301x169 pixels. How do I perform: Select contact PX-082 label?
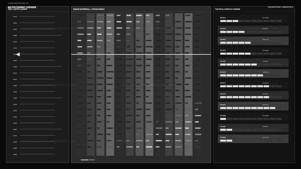pyautogui.click(x=223, y=137)
